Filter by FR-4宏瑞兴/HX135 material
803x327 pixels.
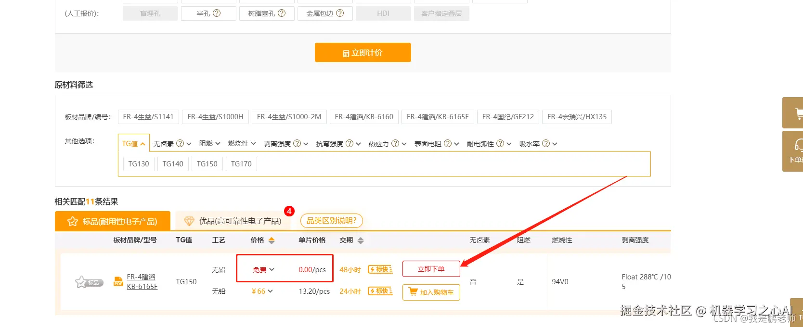(577, 117)
